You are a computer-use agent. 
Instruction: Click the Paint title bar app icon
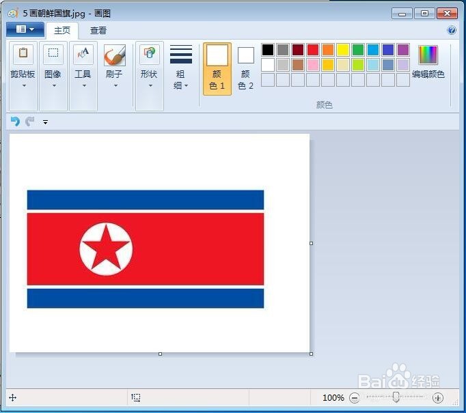click(x=14, y=13)
